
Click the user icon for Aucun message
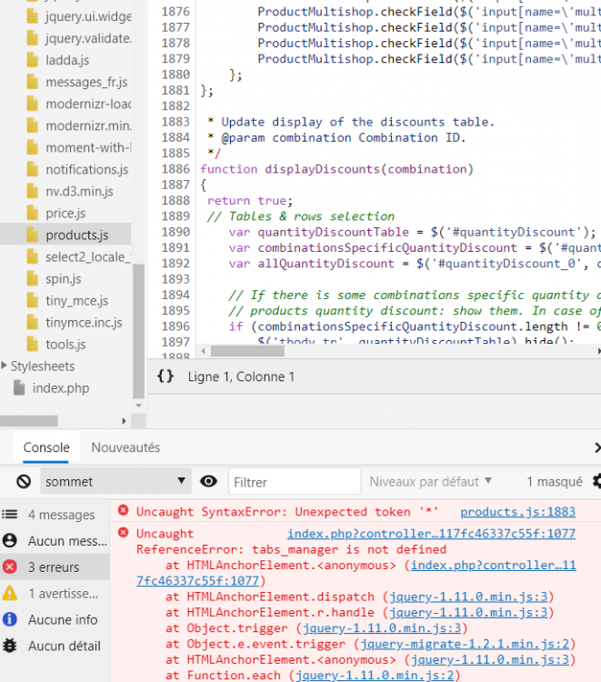(x=10, y=540)
